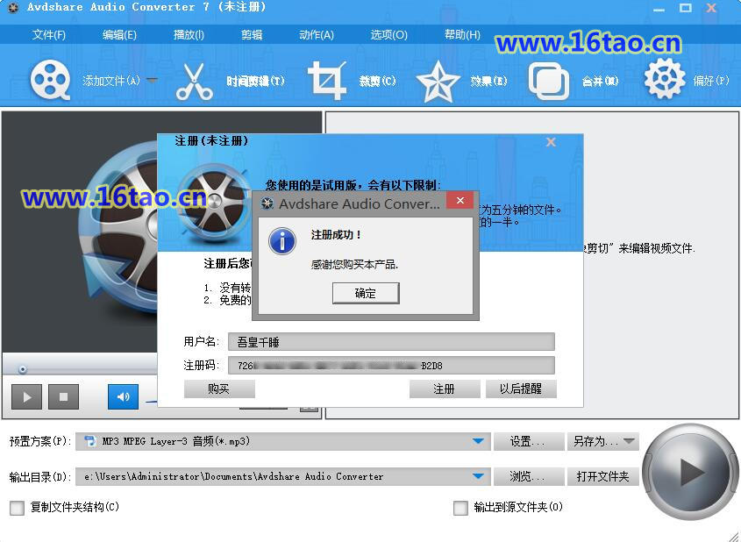Viewport: 741px width, 542px height.
Task: Click the Browse button for output folder
Action: tap(526, 476)
